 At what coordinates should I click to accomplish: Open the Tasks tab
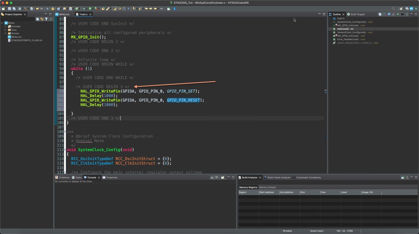pos(77,177)
